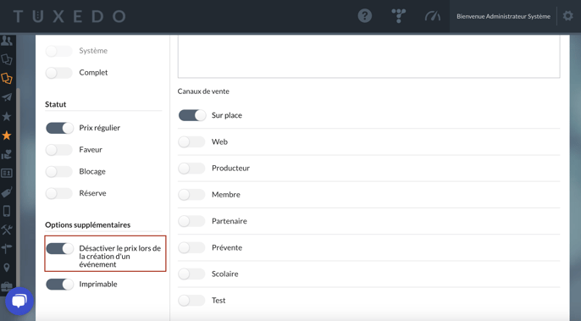Enable the Complet toggle
Screen dimensions: 581x321
click(x=59, y=73)
